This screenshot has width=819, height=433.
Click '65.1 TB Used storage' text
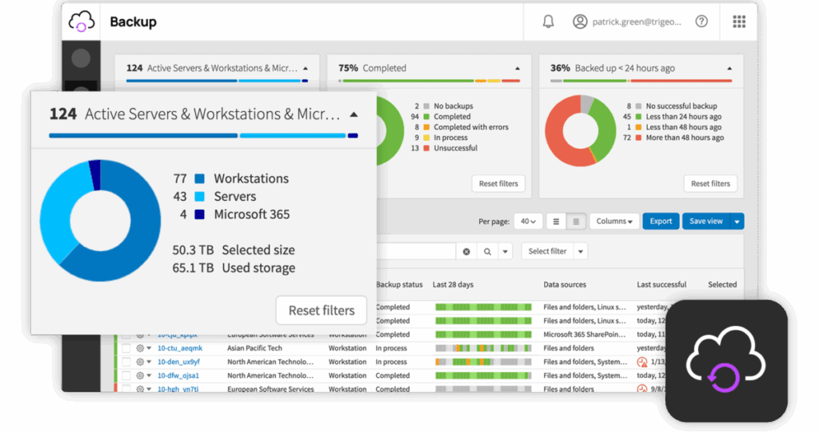pos(234,268)
